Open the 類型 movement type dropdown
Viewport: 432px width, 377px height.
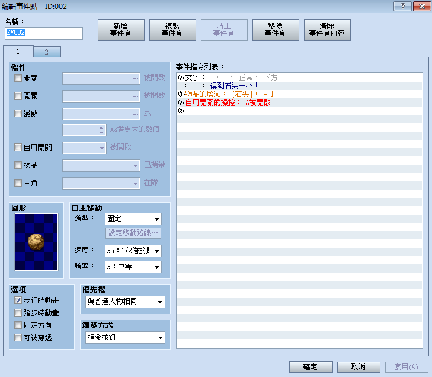[133, 219]
